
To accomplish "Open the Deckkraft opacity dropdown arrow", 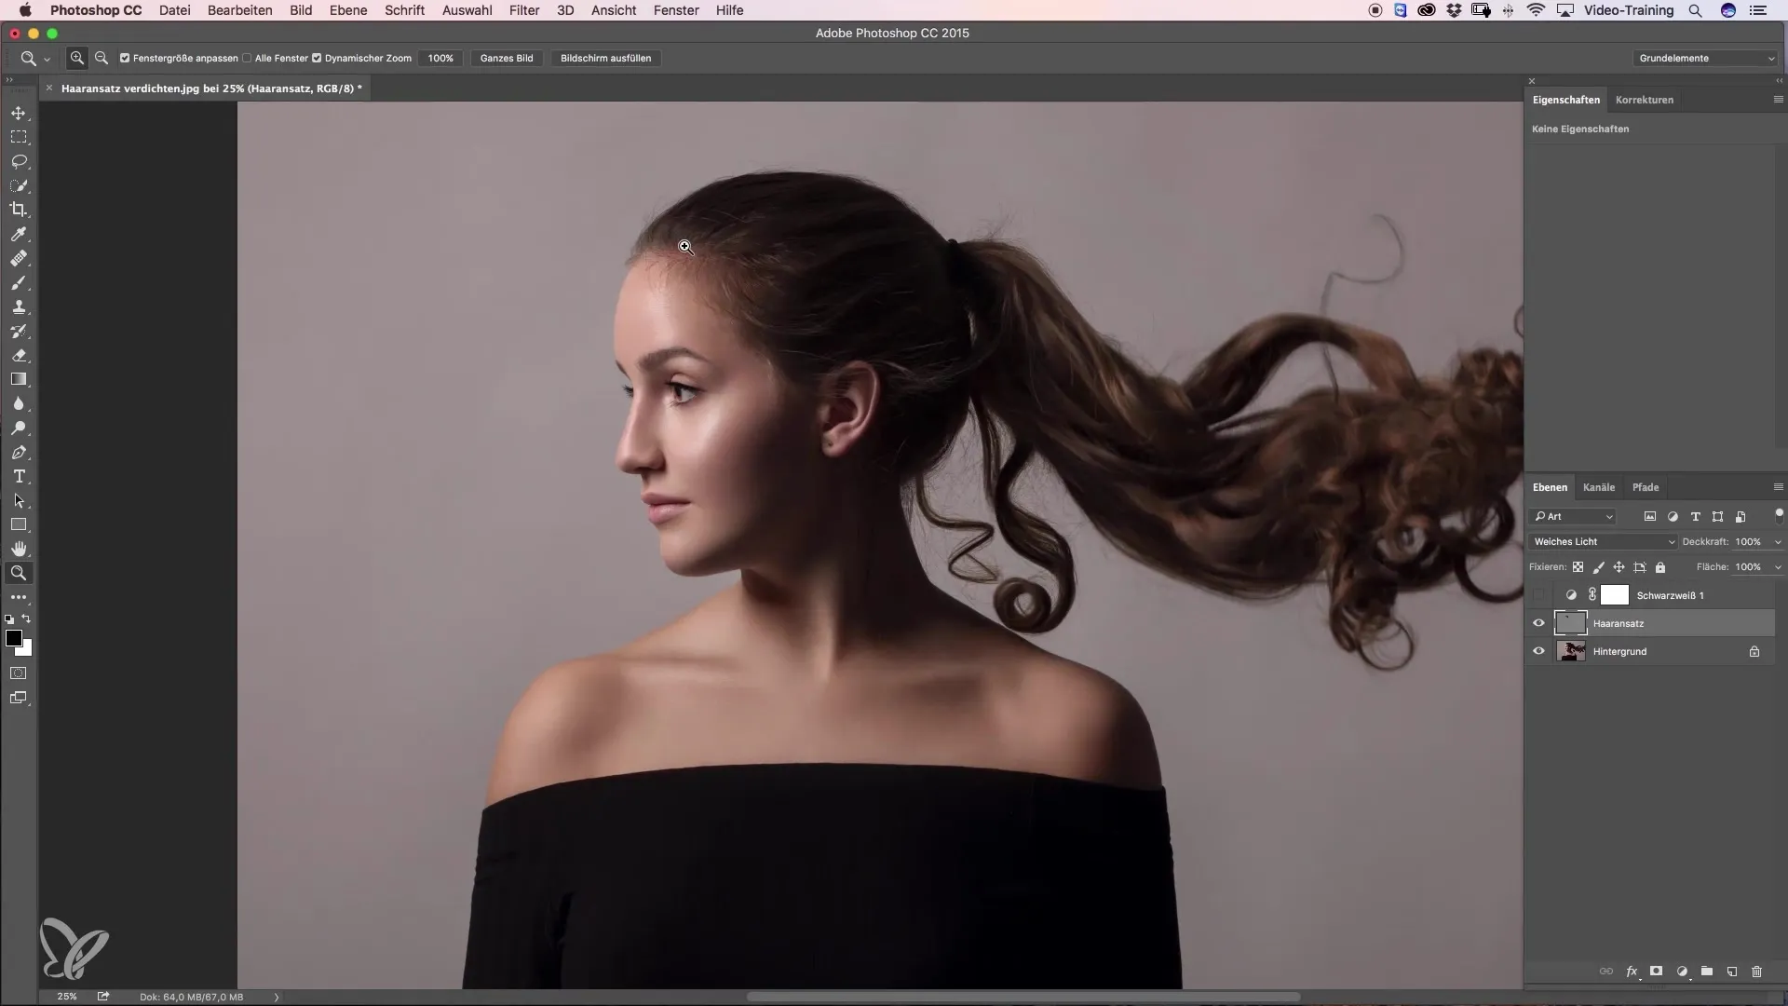I will coord(1778,541).
